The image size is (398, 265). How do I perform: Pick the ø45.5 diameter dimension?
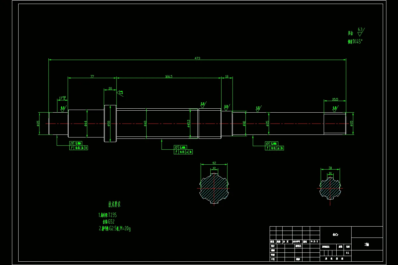coord(188,124)
